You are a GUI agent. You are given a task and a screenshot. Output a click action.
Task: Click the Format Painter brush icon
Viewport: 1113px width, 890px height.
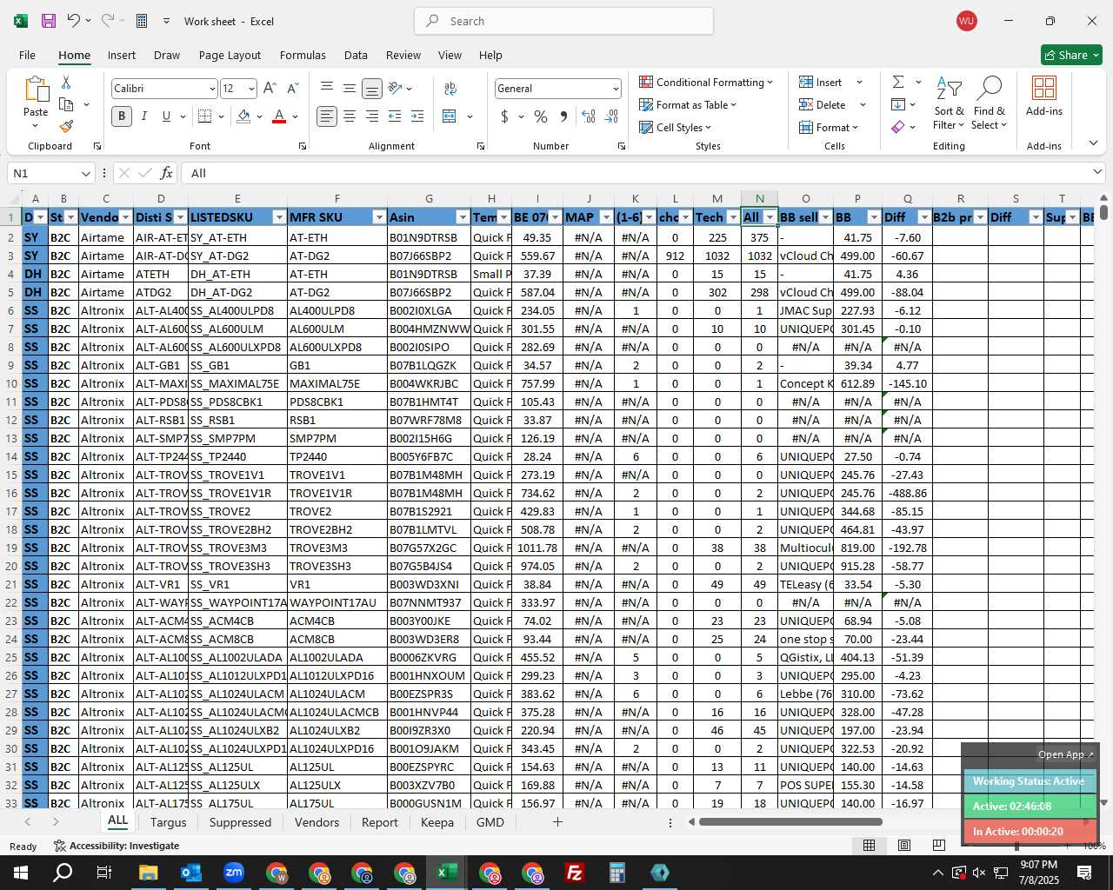[66, 127]
